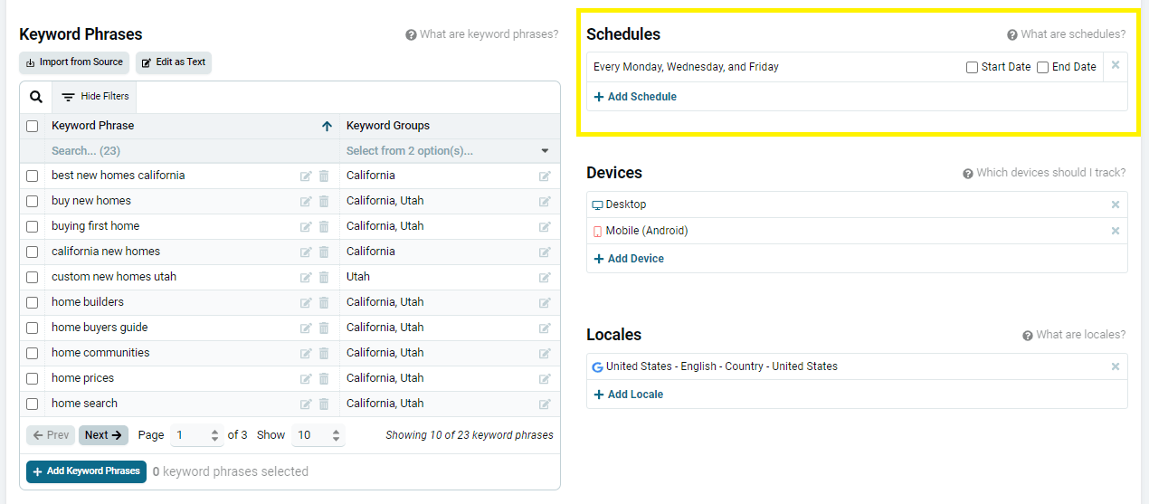Edit the 'custom new homes utah' phrase

coord(306,278)
